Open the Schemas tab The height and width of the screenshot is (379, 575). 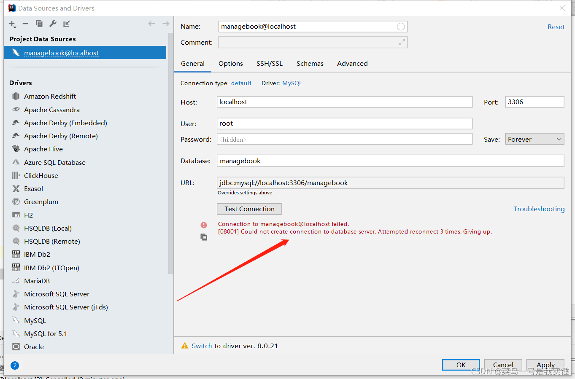[310, 63]
